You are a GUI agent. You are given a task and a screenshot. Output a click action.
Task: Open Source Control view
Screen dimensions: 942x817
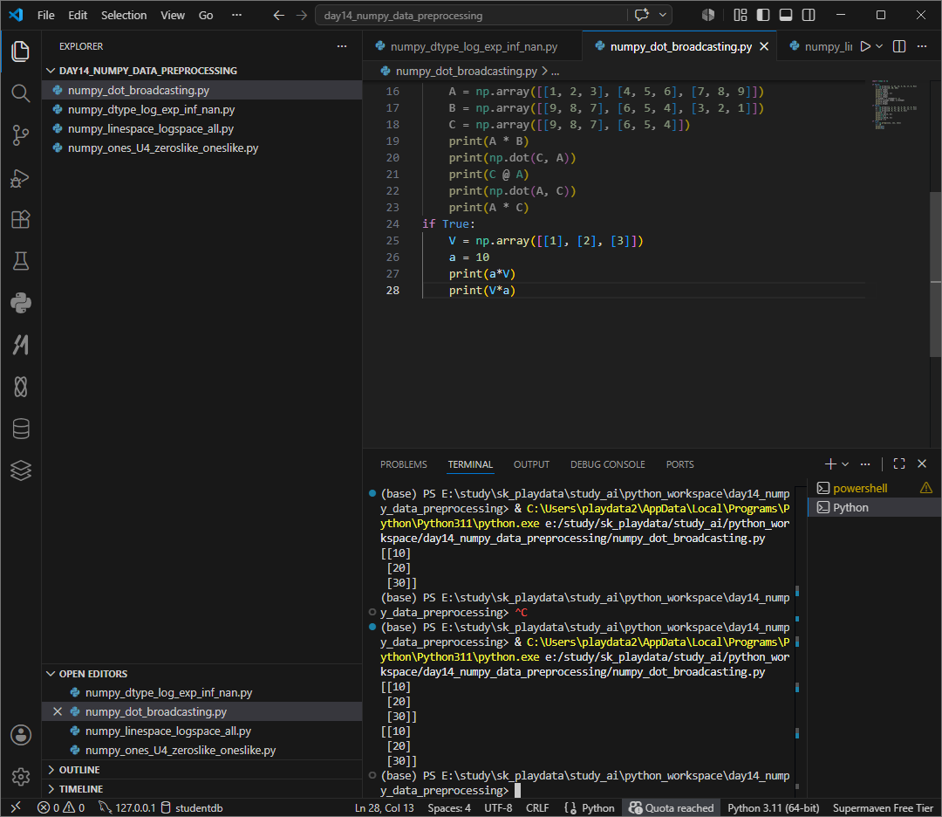click(x=20, y=135)
